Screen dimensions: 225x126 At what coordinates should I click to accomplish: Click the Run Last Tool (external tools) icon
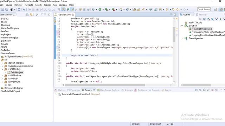[113, 9]
